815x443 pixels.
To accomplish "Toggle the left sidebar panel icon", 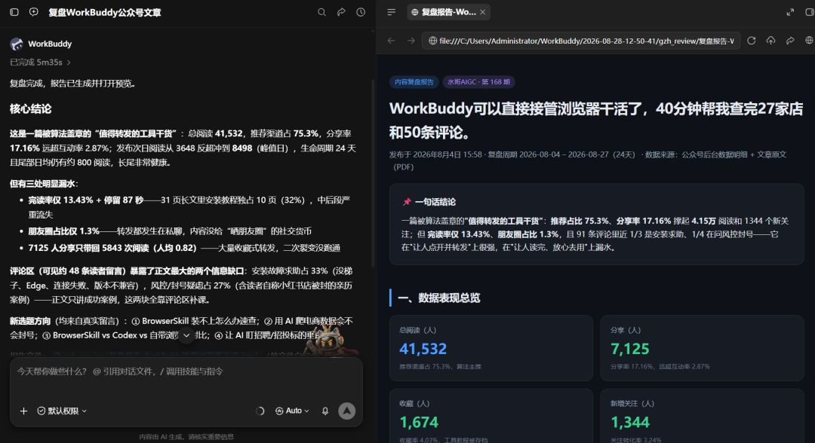I will [x=14, y=12].
